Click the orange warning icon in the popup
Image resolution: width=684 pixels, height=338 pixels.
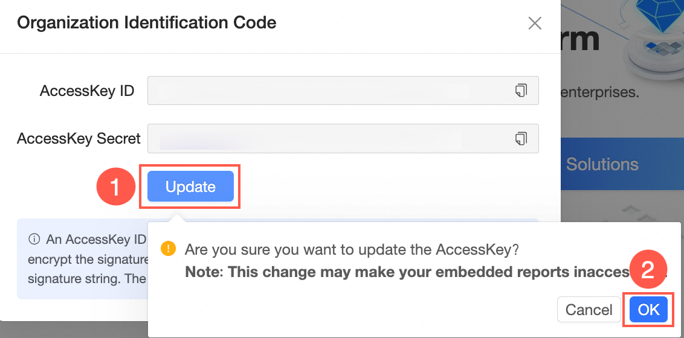point(168,248)
